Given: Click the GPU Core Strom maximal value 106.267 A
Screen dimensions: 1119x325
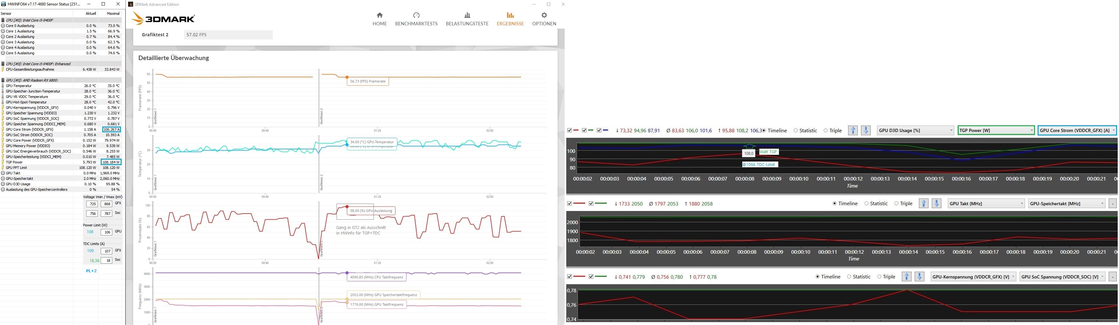Looking at the screenshot, I should (x=111, y=129).
